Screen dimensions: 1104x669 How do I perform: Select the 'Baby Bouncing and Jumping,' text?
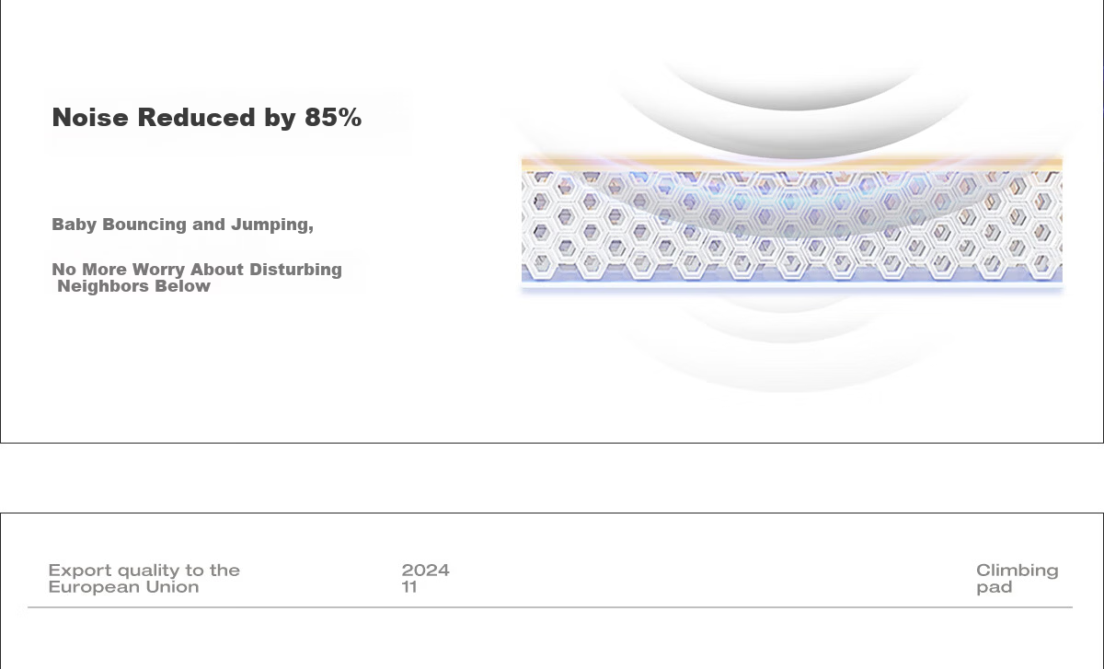(x=182, y=225)
